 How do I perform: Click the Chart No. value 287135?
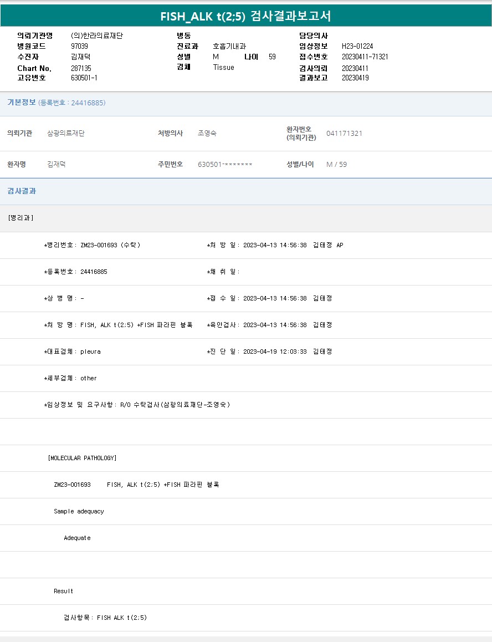pos(81,68)
